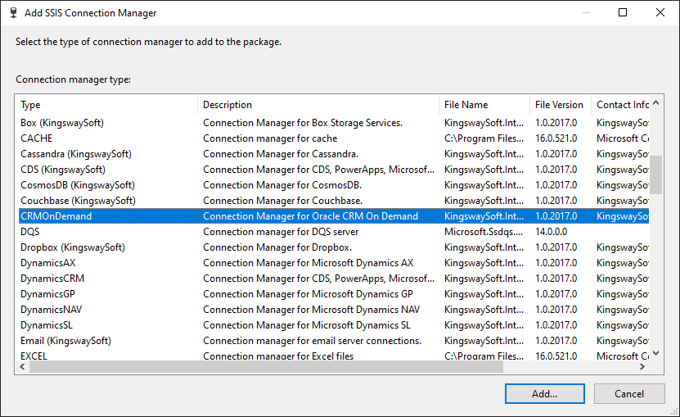680x417 pixels.
Task: Click the horizontal scrollbar left arrow
Action: [23, 366]
